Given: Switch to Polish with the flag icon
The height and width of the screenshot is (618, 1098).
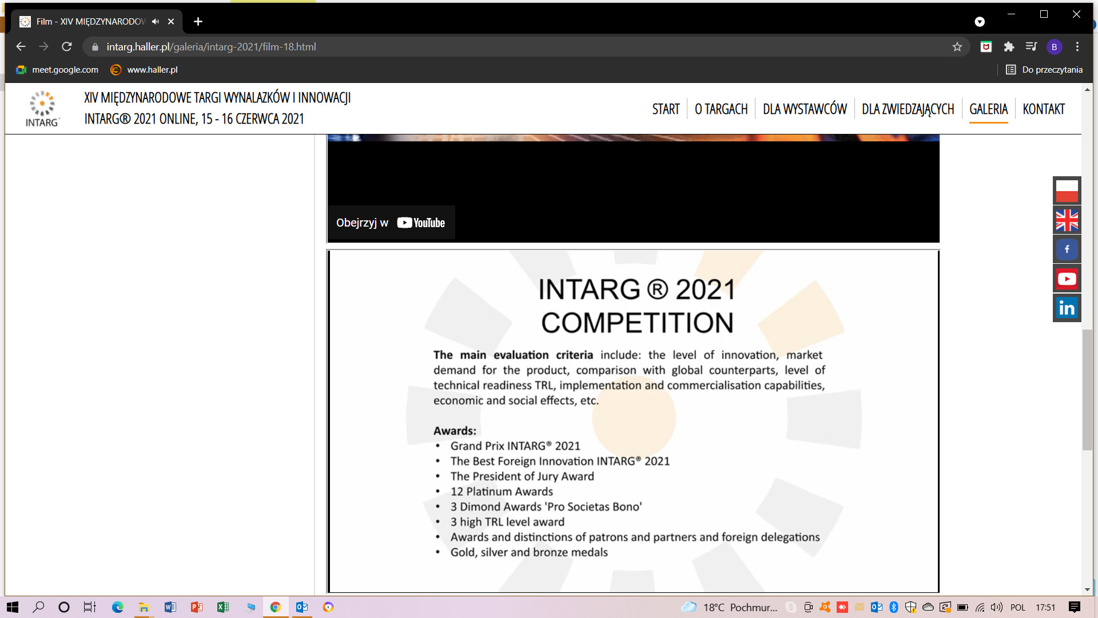Looking at the screenshot, I should [1067, 191].
